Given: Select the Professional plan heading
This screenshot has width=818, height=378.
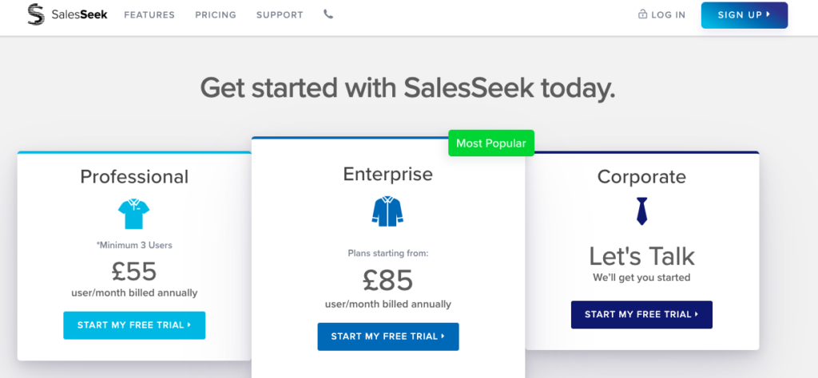Looking at the screenshot, I should click(134, 177).
